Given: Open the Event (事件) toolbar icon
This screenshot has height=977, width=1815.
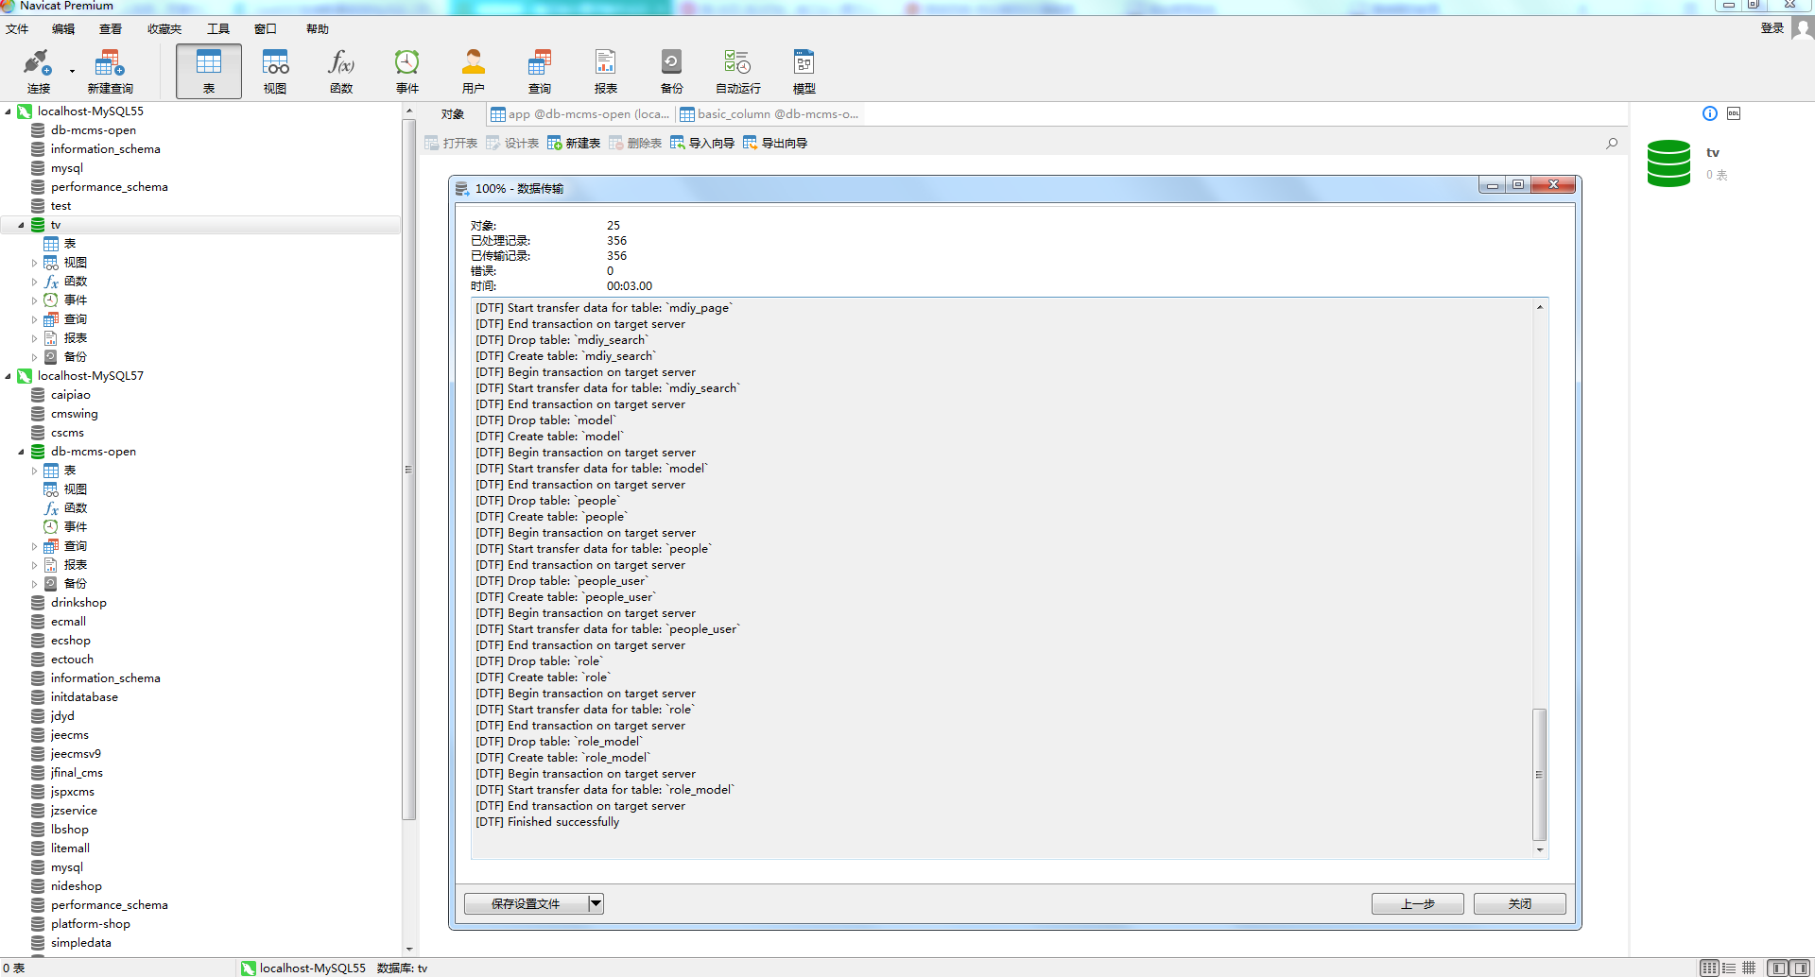Looking at the screenshot, I should (407, 72).
